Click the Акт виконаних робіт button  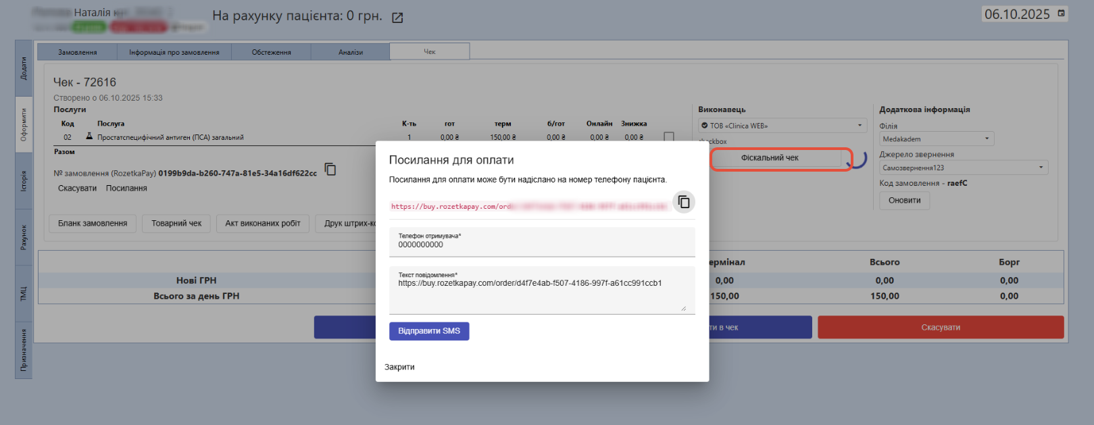[263, 224]
